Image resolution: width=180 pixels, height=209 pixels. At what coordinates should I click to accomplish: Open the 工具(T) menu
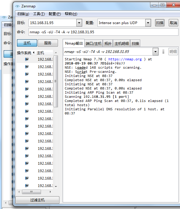pos(39,14)
